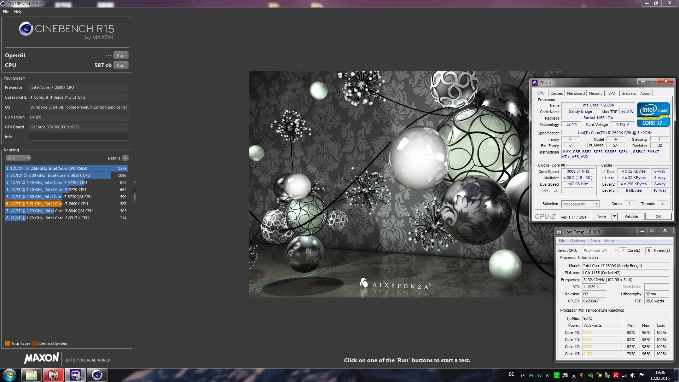
Task: Expand the ranking Details arrow
Action: click(x=126, y=158)
